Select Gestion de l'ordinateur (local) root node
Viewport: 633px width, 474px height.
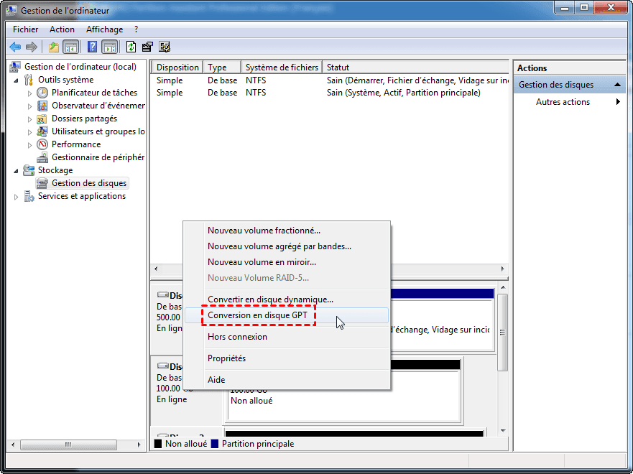coord(80,67)
